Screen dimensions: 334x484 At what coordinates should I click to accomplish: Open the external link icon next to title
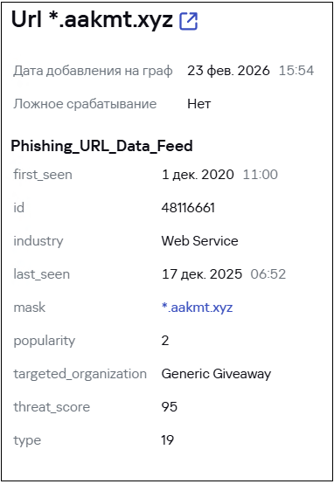click(x=189, y=21)
